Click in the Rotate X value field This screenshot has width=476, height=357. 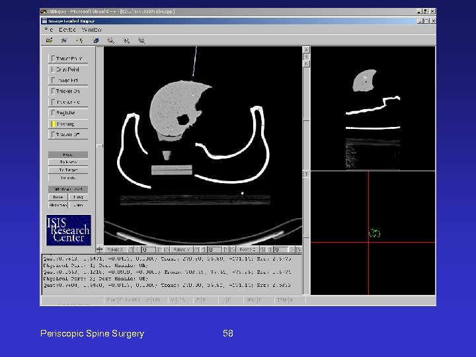coord(148,250)
